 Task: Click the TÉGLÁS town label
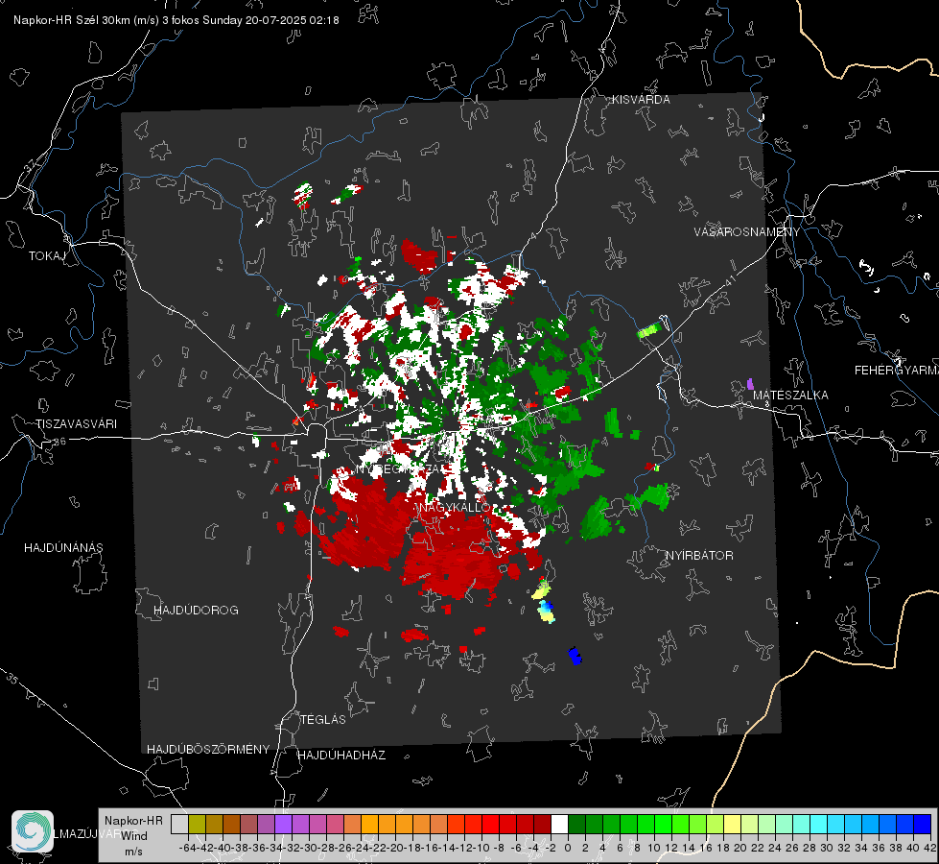pos(323,720)
